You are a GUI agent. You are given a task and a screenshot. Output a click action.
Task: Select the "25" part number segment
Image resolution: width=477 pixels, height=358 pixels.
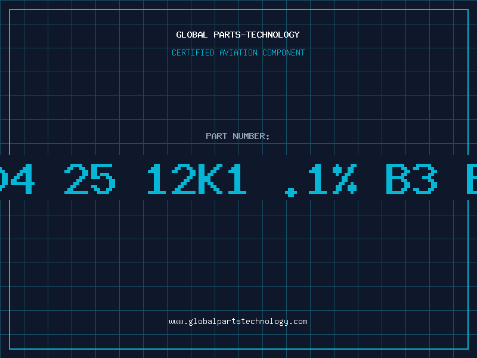90,178
